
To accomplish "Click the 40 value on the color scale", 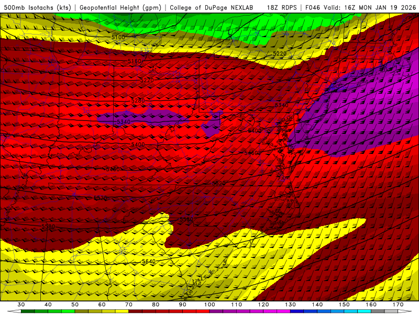I will pyautogui.click(x=48, y=305).
